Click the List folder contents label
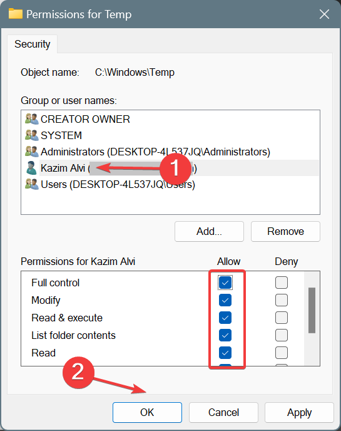341x431 pixels. (x=74, y=335)
